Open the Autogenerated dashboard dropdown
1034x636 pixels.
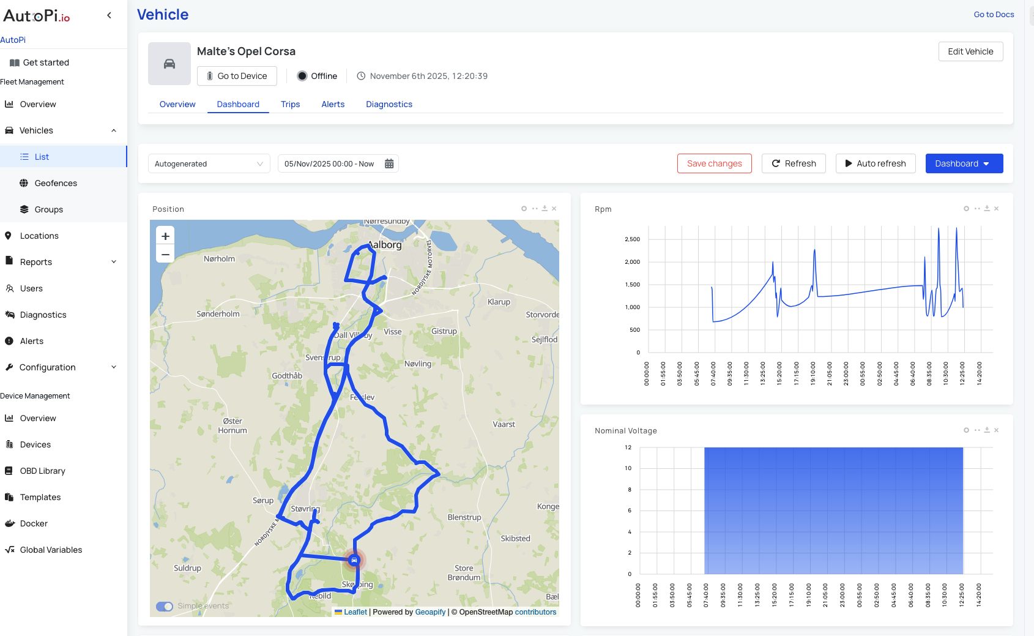click(x=209, y=163)
